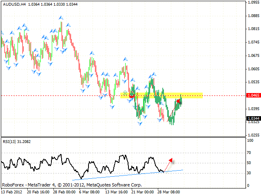Click the 1.0344 current price tag
The image size is (261, 195).
[252, 119]
